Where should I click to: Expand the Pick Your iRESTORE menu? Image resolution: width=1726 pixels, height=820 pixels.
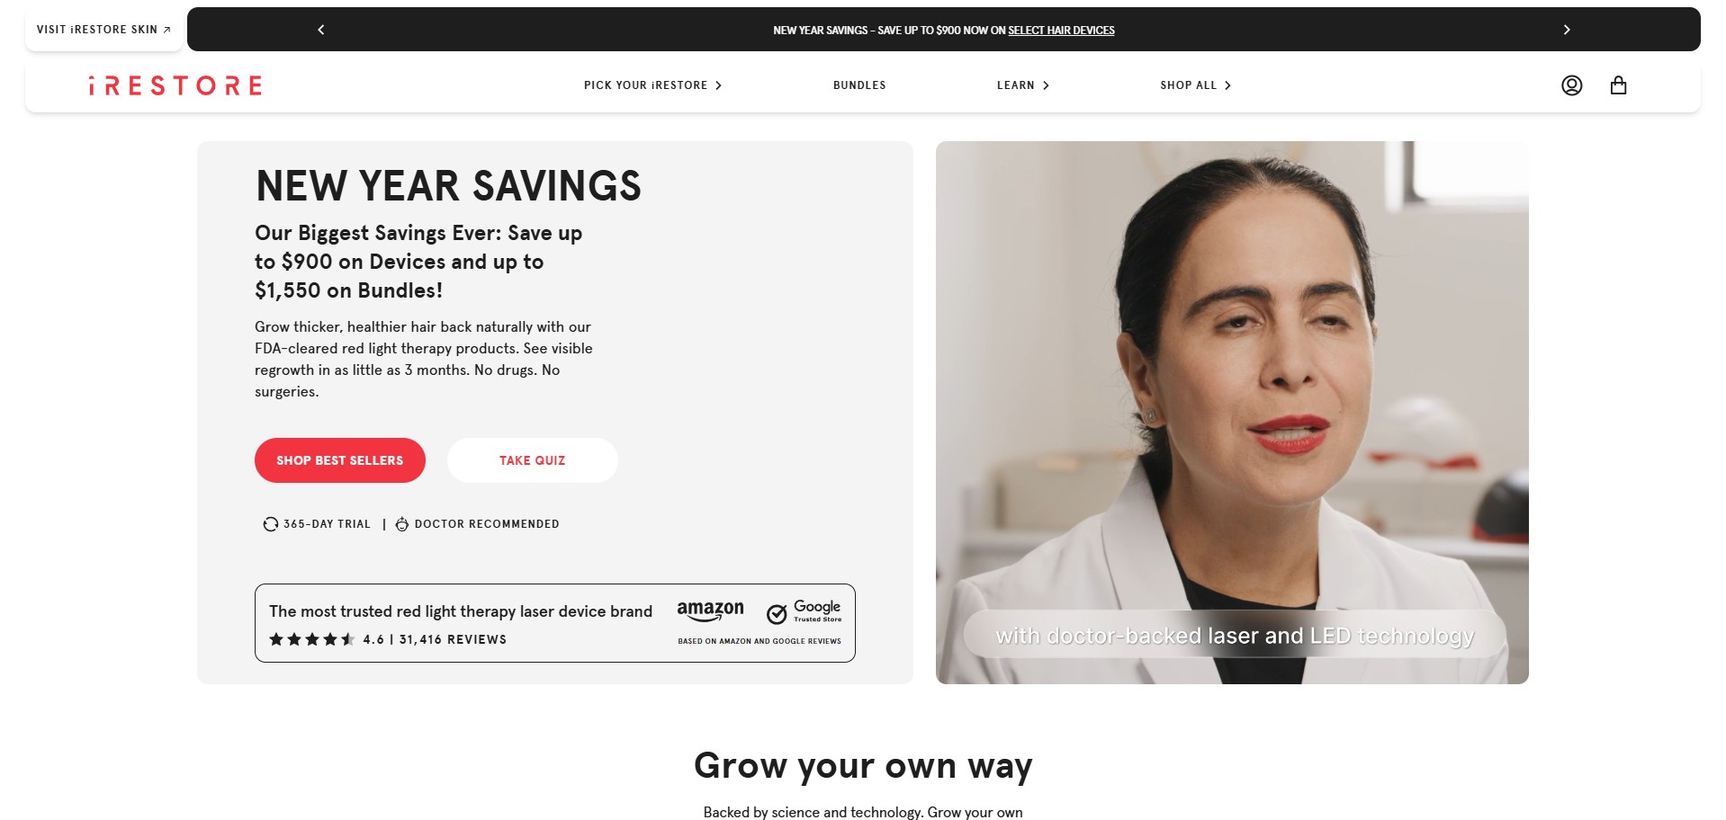652,85
